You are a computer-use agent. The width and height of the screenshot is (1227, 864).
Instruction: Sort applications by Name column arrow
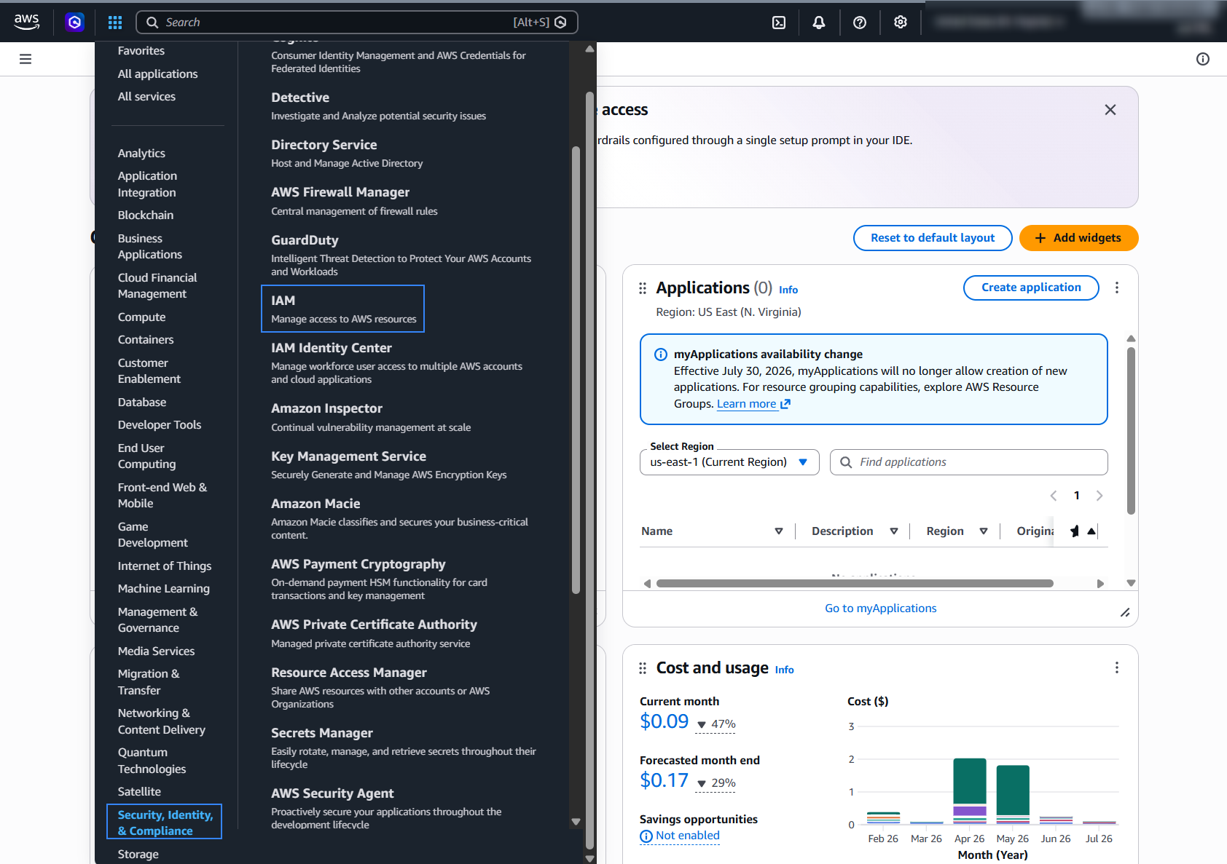pyautogui.click(x=779, y=531)
